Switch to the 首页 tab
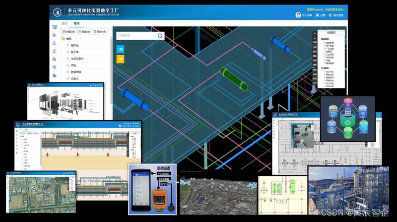 click(x=65, y=23)
